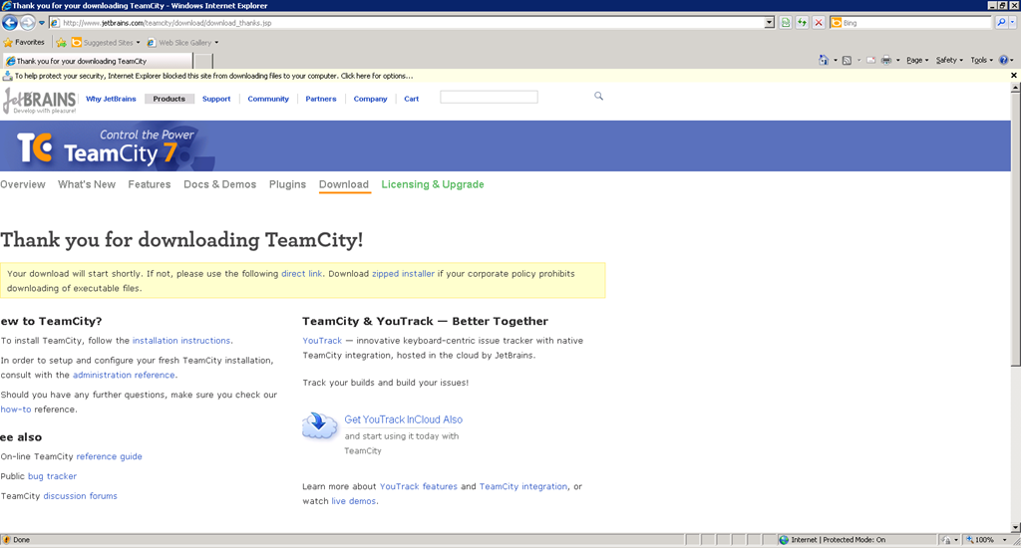Open the Support navigation link

click(x=216, y=99)
